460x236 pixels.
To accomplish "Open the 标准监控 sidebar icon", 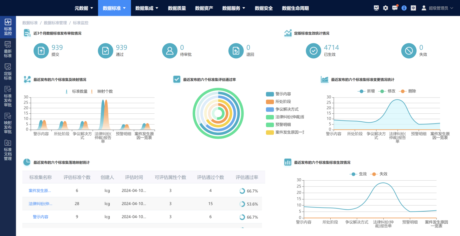I will coord(8,27).
